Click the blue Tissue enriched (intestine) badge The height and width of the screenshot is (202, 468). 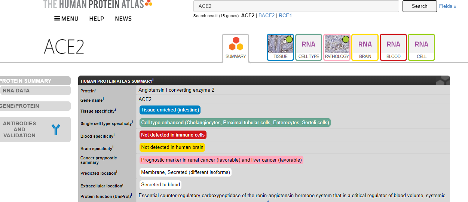[x=170, y=110]
